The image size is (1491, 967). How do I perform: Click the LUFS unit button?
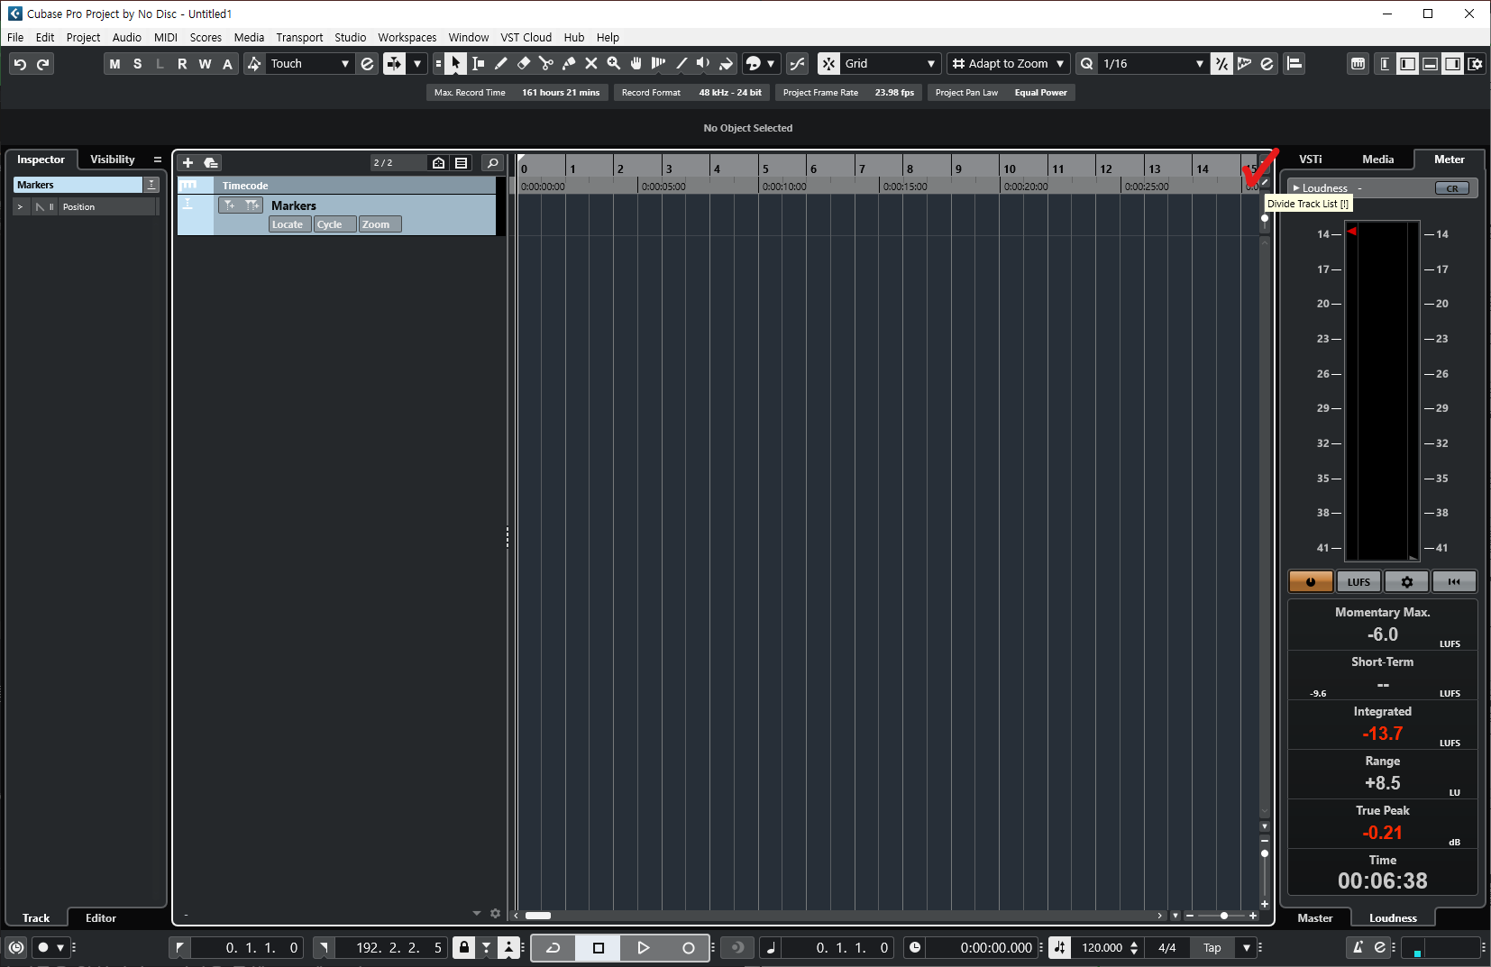(x=1358, y=582)
